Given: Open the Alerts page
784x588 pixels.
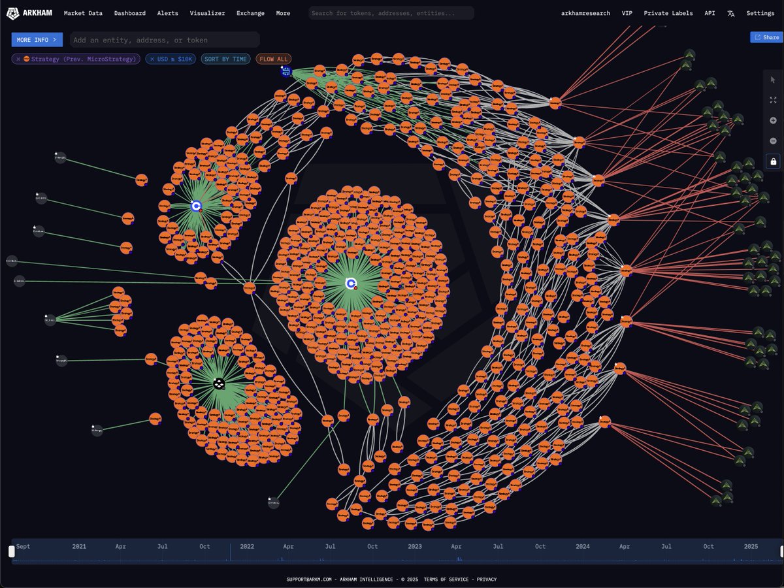Looking at the screenshot, I should pos(168,13).
